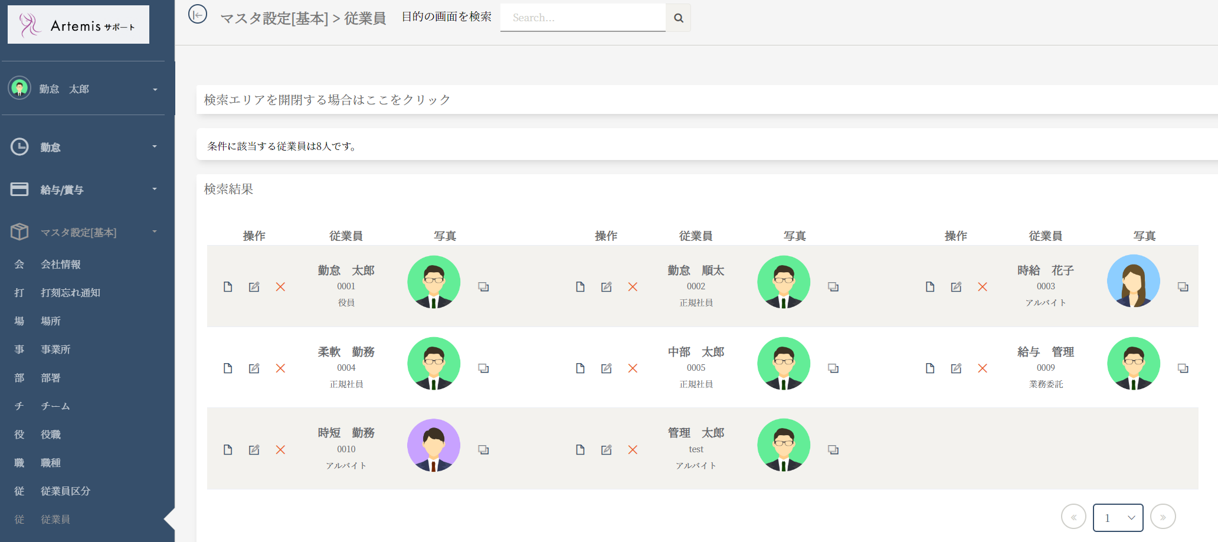The width and height of the screenshot is (1218, 542).
Task: Click copy icon beside employee 0004 photo
Action: click(x=483, y=368)
